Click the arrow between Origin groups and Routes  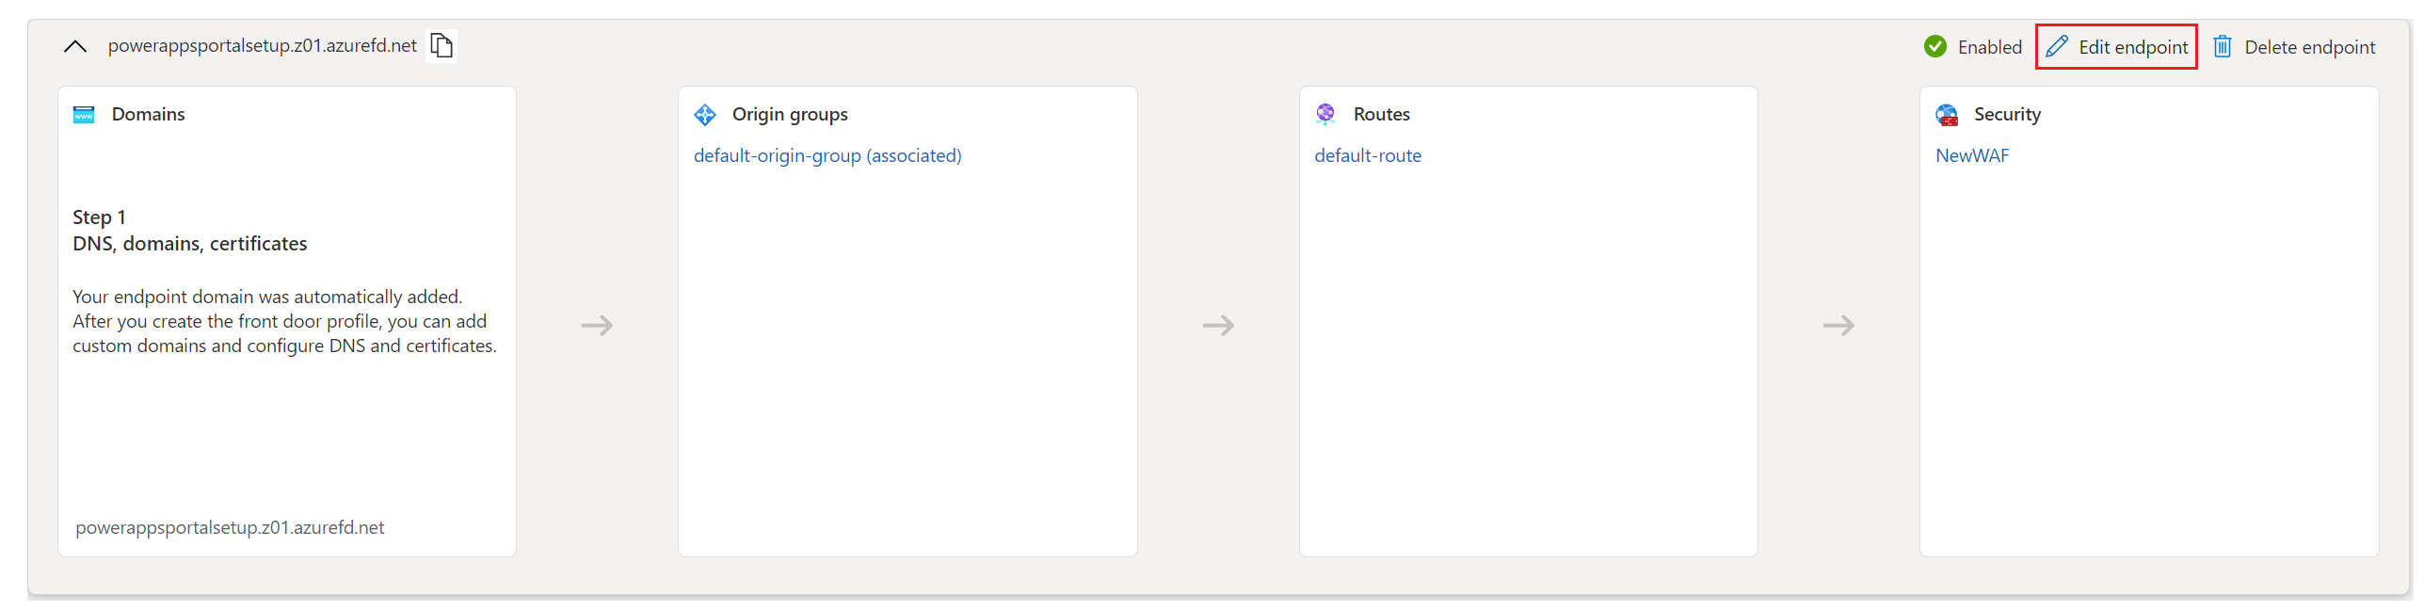coord(1218,326)
